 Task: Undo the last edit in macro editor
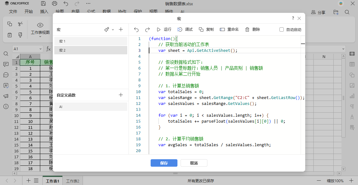(136, 29)
